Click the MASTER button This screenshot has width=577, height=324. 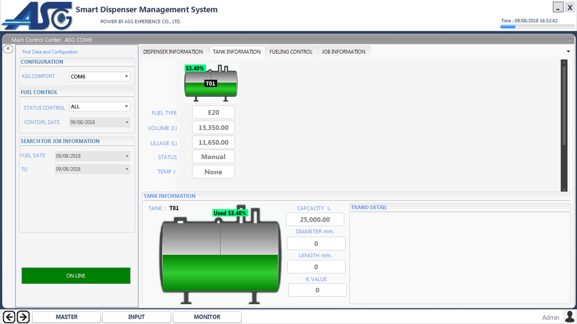(x=67, y=317)
